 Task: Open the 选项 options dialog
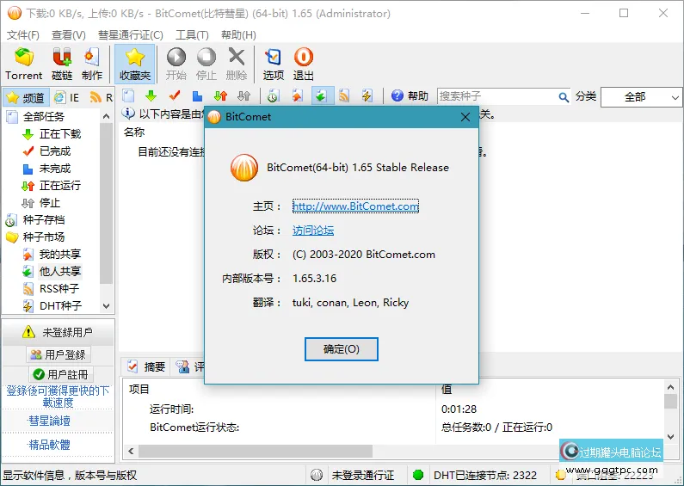pyautogui.click(x=274, y=65)
